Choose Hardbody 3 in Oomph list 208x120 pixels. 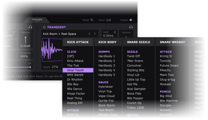tap(107, 66)
